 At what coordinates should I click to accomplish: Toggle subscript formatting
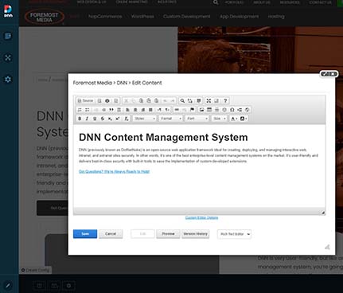click(110, 119)
